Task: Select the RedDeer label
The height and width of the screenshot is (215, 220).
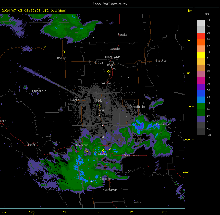Action: point(112,65)
